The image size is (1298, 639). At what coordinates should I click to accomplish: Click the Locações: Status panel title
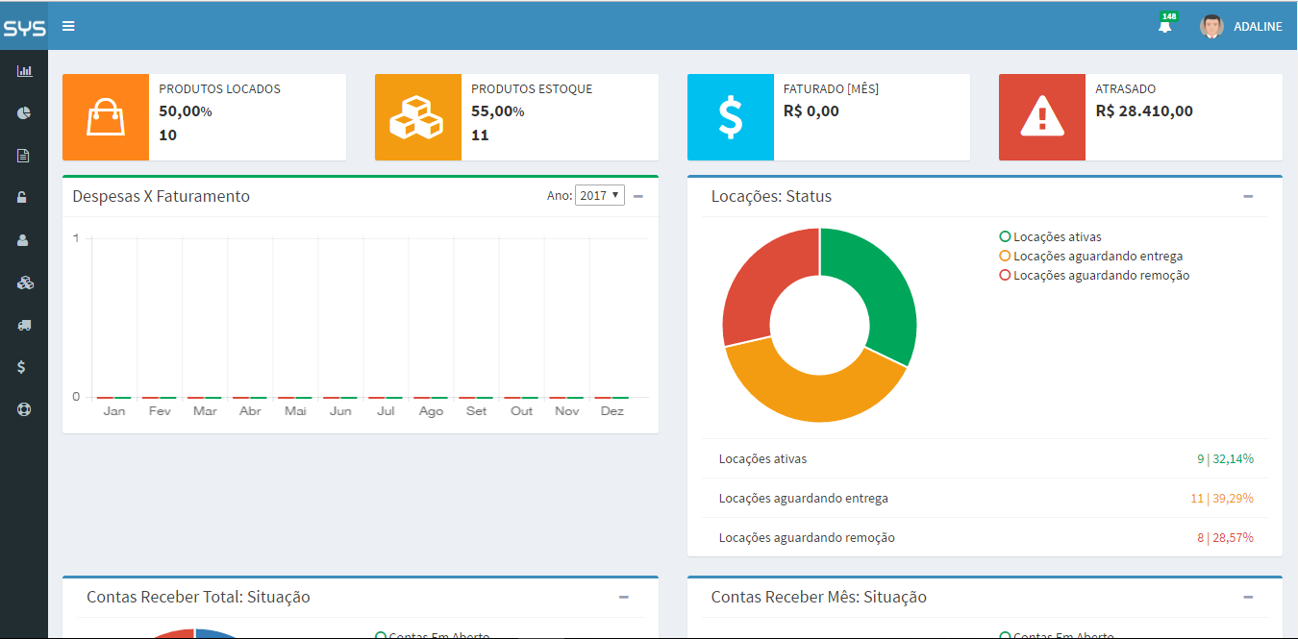(771, 196)
